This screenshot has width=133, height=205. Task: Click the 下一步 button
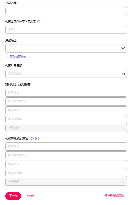pyautogui.click(x=13, y=196)
